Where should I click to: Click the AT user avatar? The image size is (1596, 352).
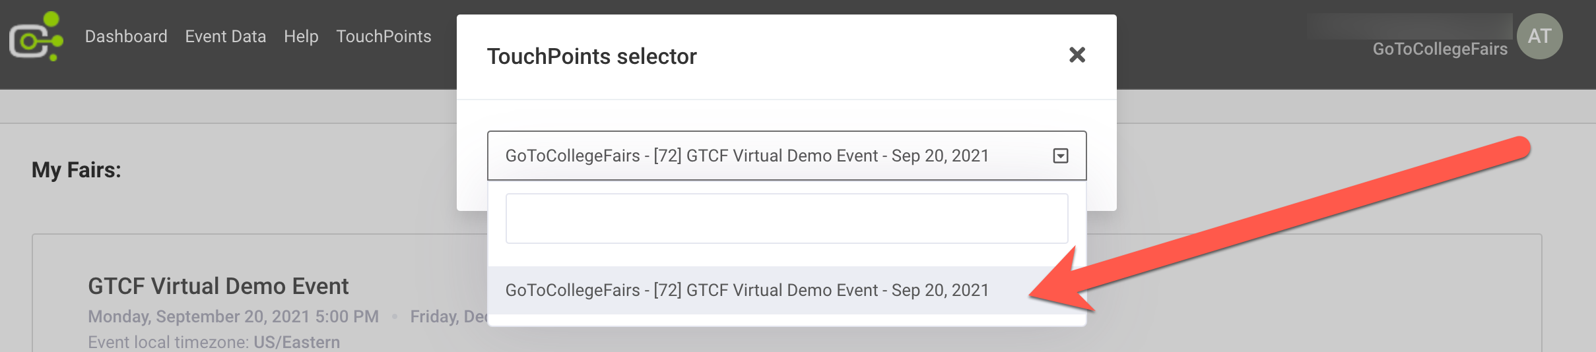tap(1539, 36)
